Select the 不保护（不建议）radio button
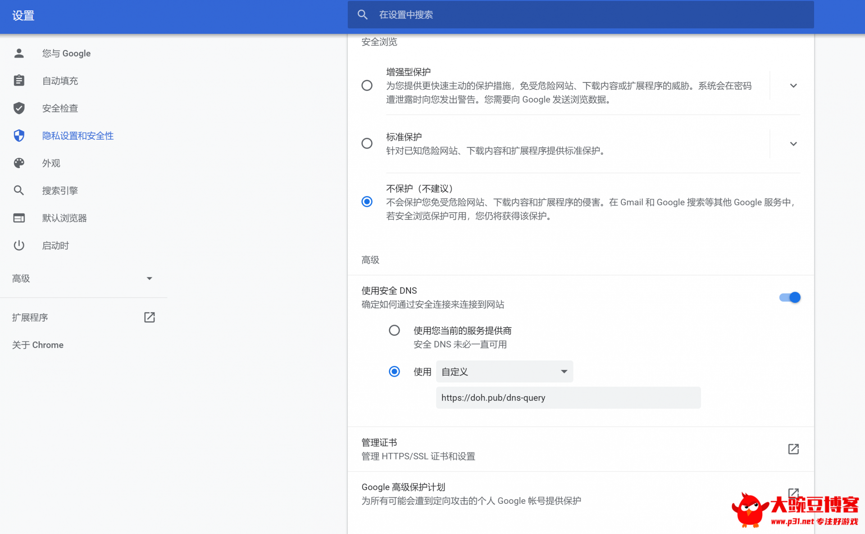Image resolution: width=865 pixels, height=534 pixels. [x=367, y=202]
